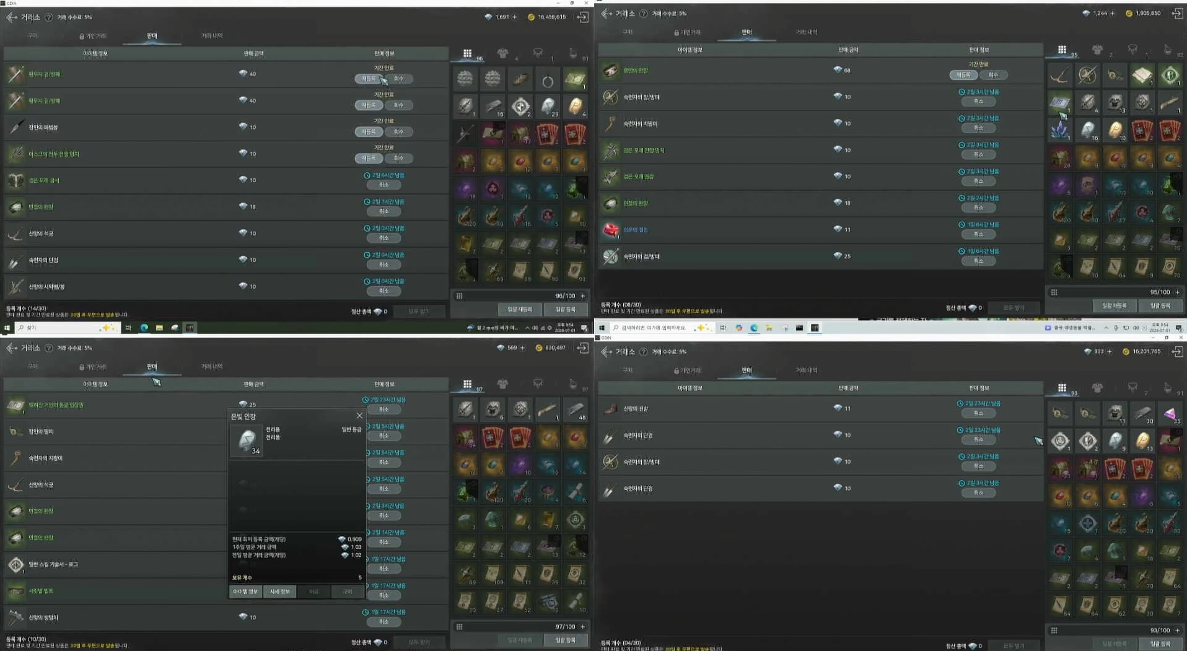Viewport: 1187px width, 651px height.
Task: Open help icon in top-right 거래소 window
Action: [644, 14]
